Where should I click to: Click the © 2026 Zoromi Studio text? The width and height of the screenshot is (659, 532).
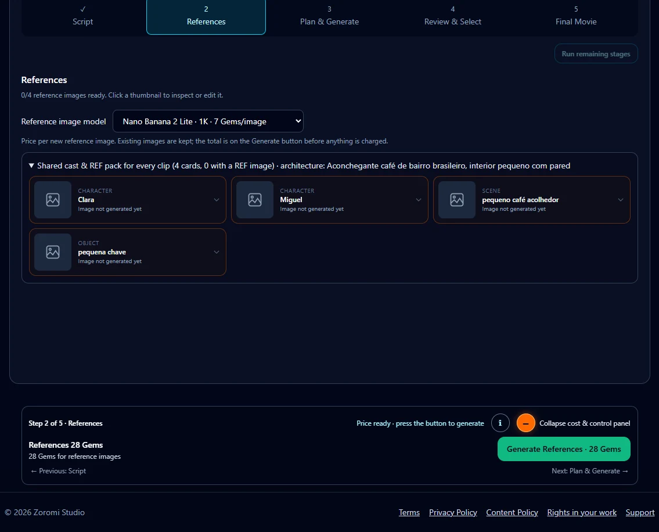coord(45,512)
